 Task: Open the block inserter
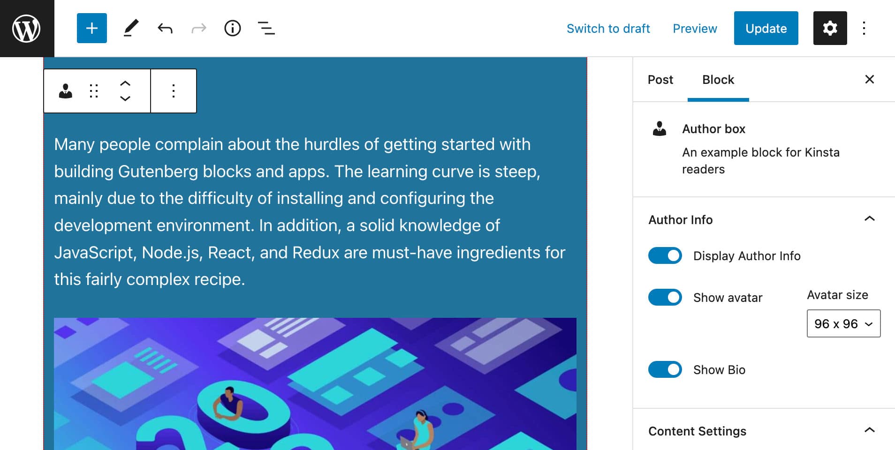(x=91, y=28)
